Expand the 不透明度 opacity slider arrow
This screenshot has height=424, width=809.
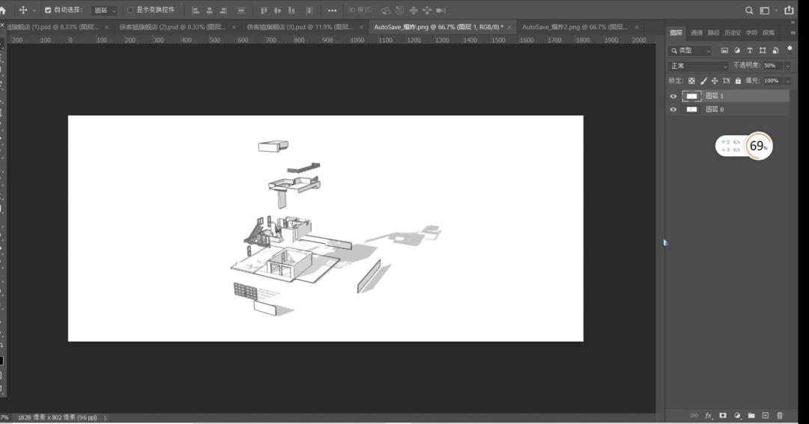tap(787, 66)
